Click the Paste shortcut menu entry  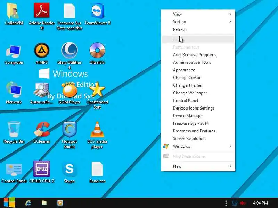click(198, 47)
